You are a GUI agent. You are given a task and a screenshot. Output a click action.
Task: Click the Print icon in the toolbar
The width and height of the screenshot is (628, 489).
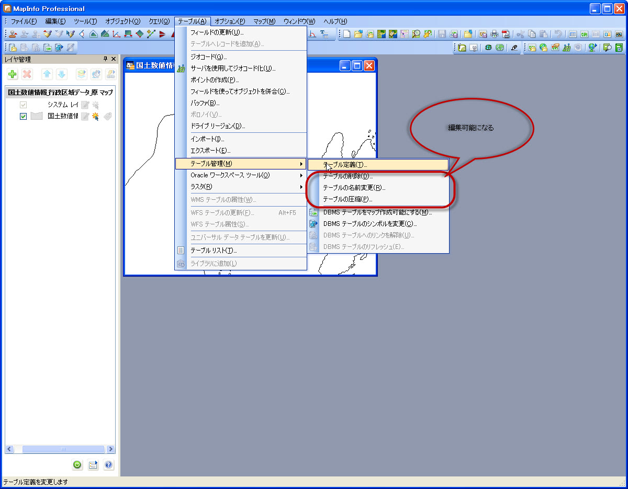tap(494, 34)
